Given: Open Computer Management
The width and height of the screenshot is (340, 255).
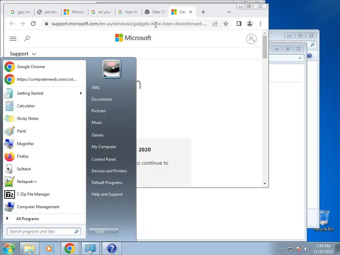Looking at the screenshot, I should click(44, 207).
